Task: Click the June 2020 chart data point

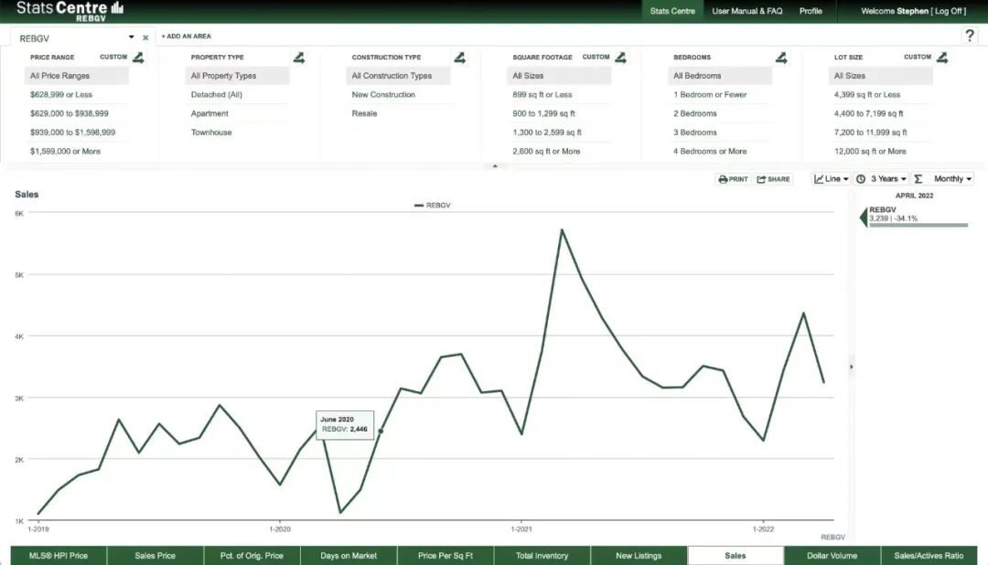Action: pos(381,431)
